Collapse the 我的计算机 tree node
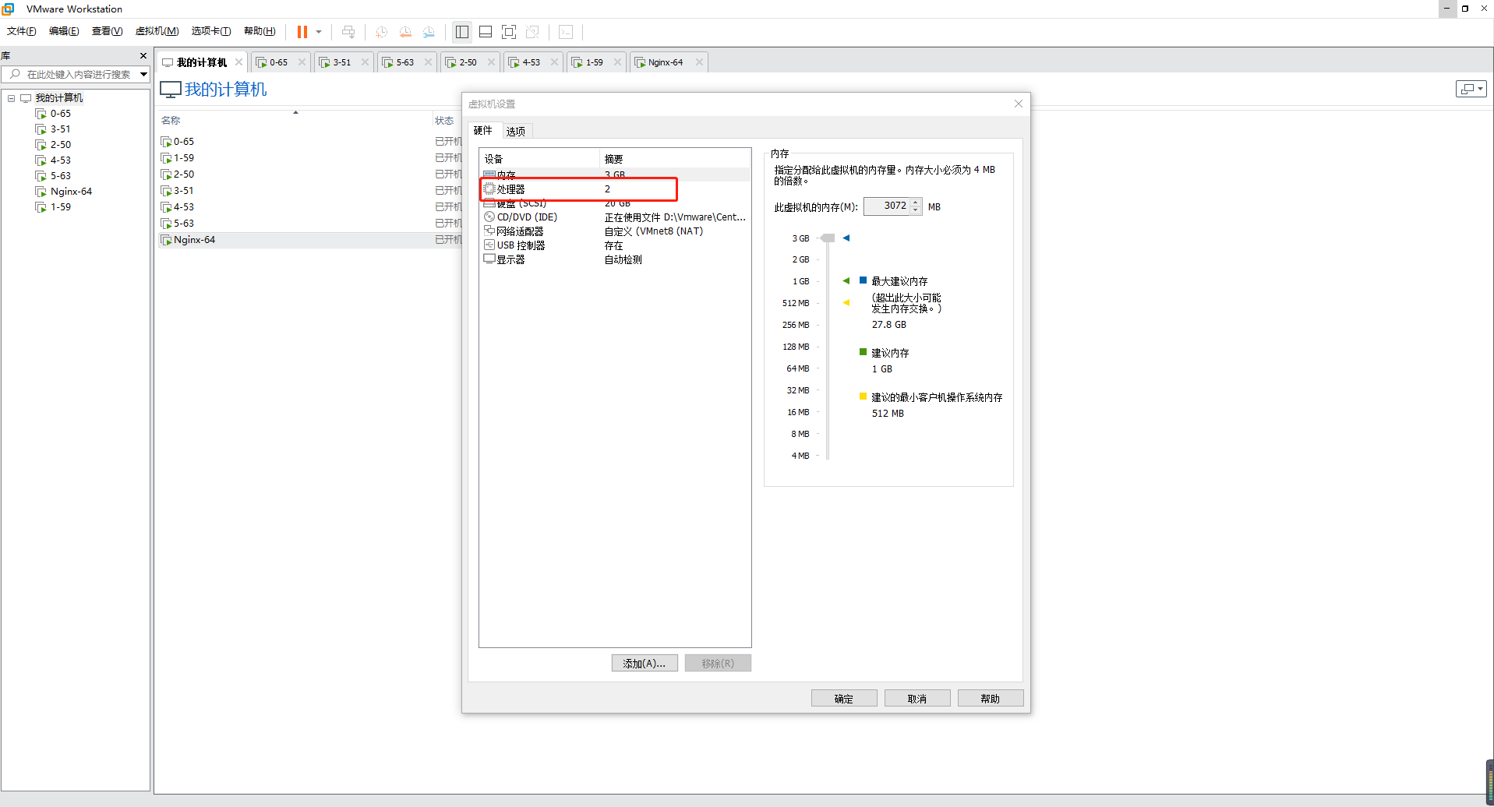 coord(12,98)
